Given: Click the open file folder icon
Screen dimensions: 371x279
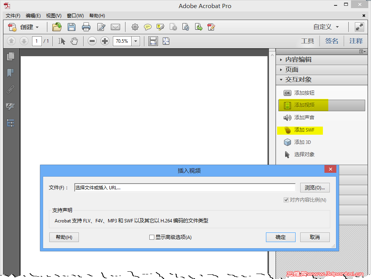Looking at the screenshot, I should [57, 27].
